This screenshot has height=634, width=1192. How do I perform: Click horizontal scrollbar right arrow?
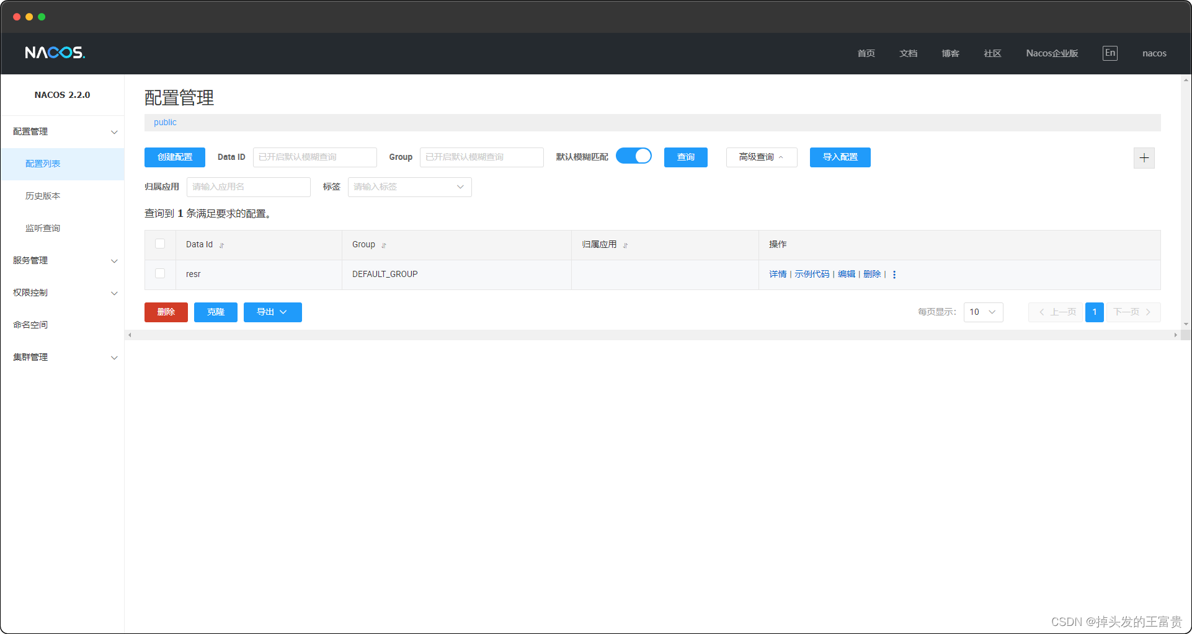[x=1175, y=335]
